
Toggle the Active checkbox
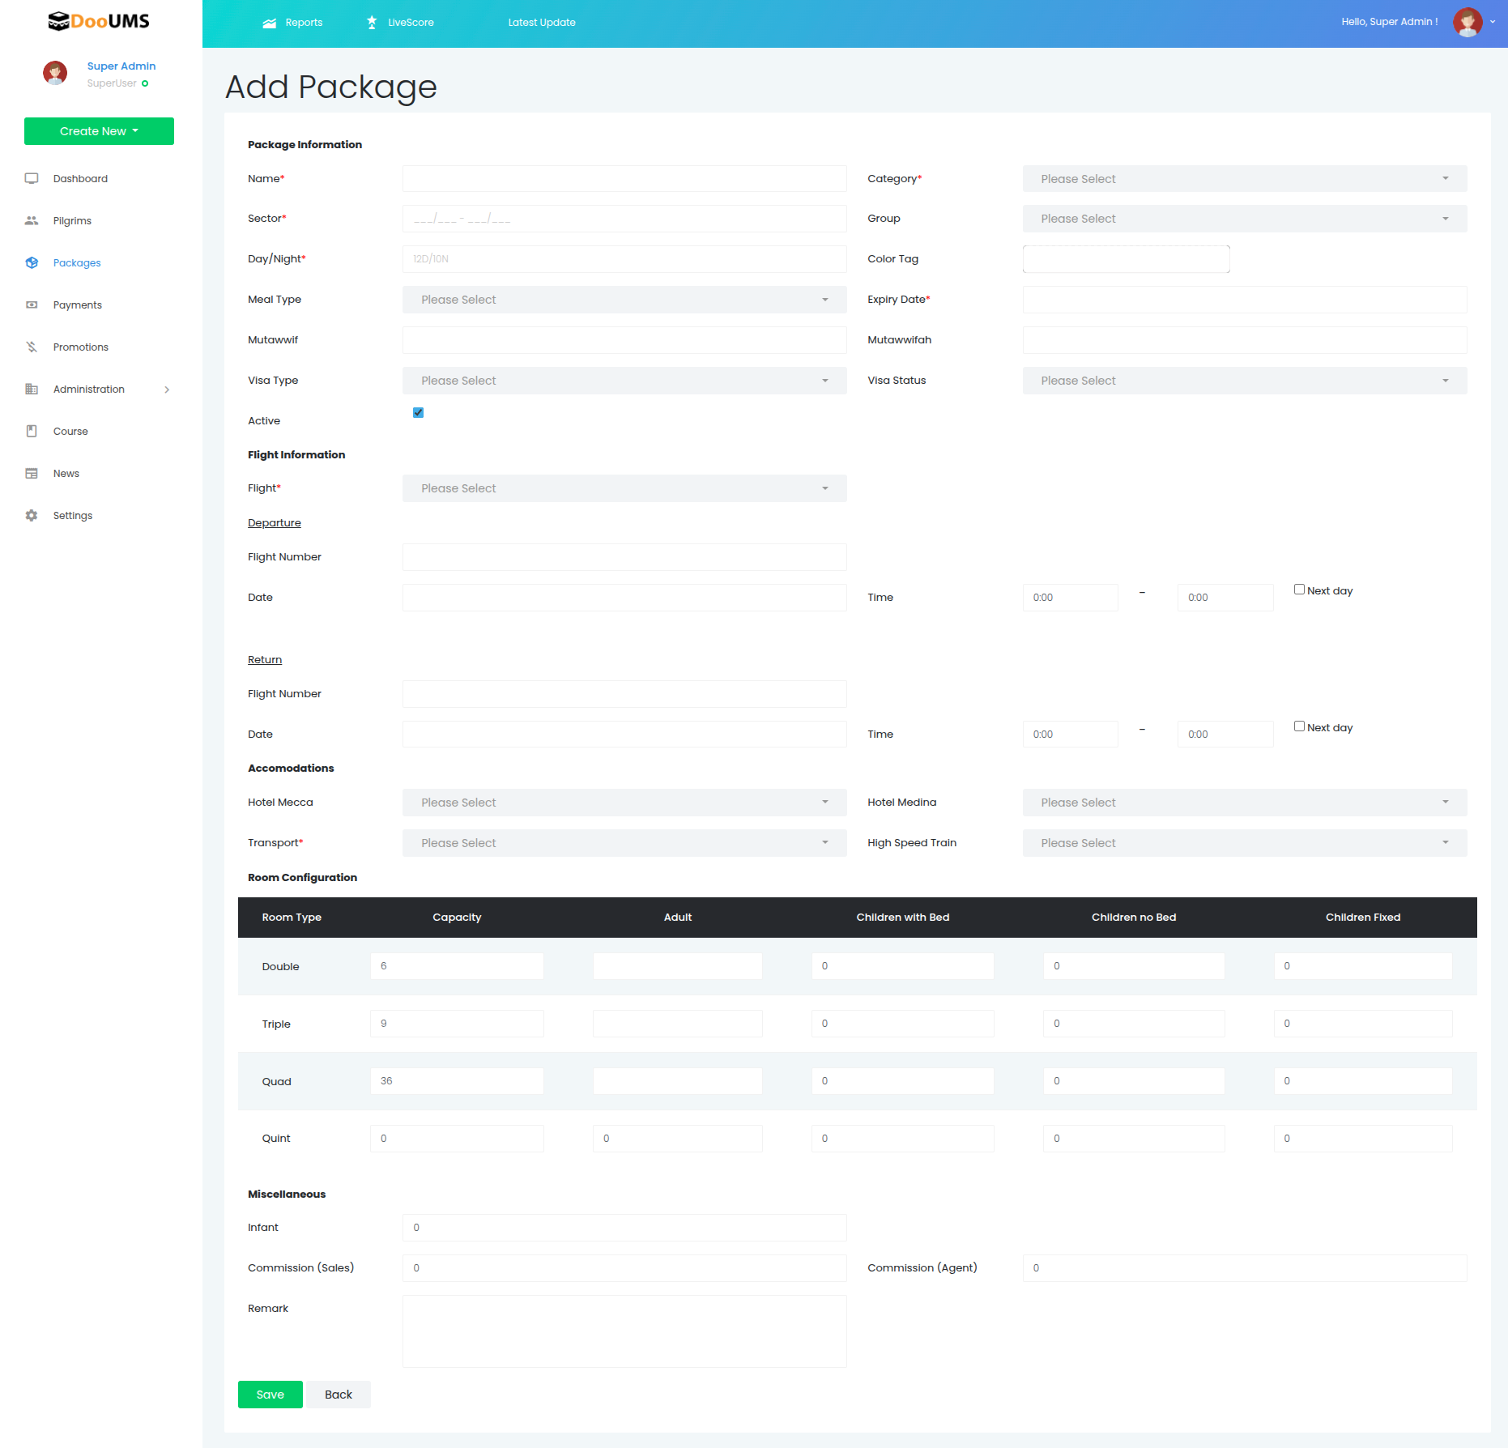coord(418,412)
